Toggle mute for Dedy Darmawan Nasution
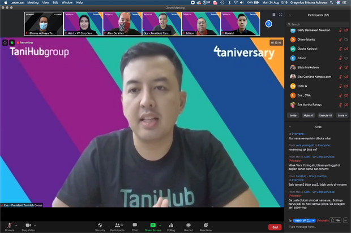Screen dimensions: 351x233 tap(340, 30)
